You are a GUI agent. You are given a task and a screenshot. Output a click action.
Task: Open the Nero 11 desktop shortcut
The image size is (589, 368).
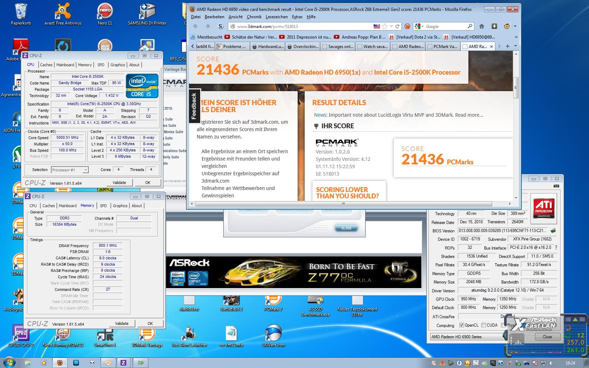(105, 14)
